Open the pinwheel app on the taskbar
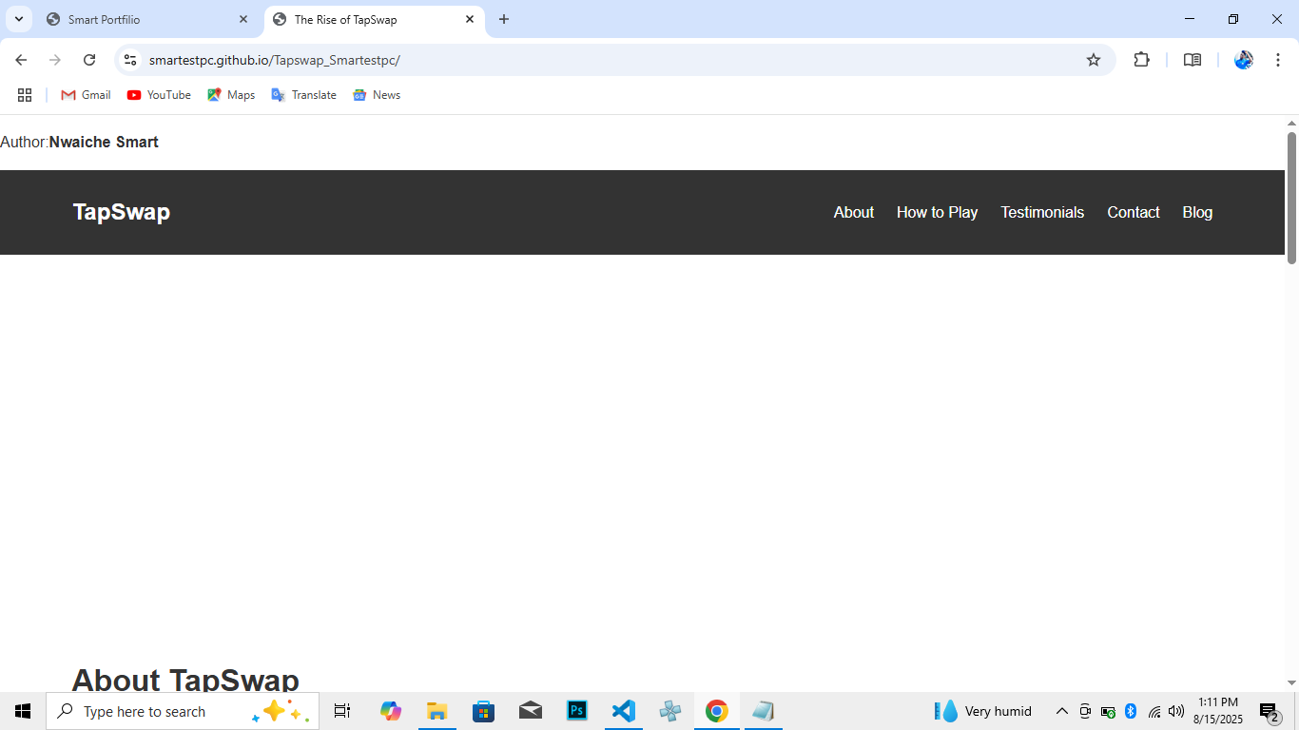The image size is (1299, 730). [670, 711]
